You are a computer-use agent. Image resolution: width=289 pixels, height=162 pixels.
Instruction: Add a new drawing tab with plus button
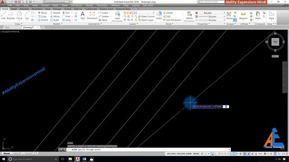tap(43, 27)
